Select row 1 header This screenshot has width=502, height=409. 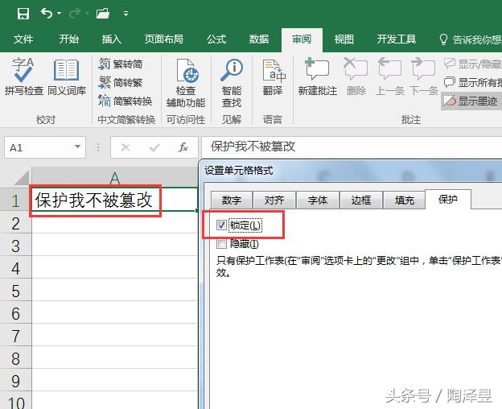[x=15, y=200]
